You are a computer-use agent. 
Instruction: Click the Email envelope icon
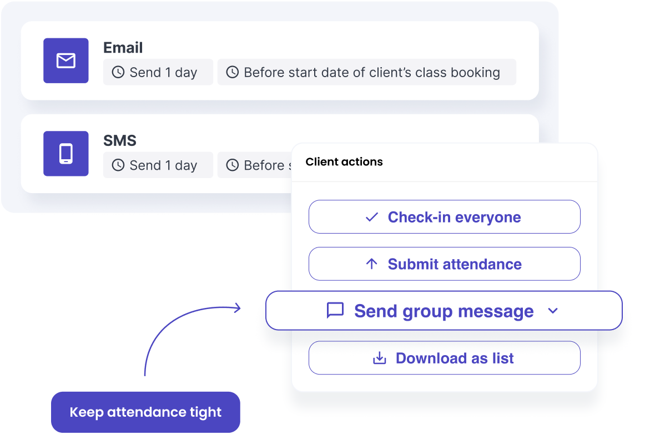(65, 60)
